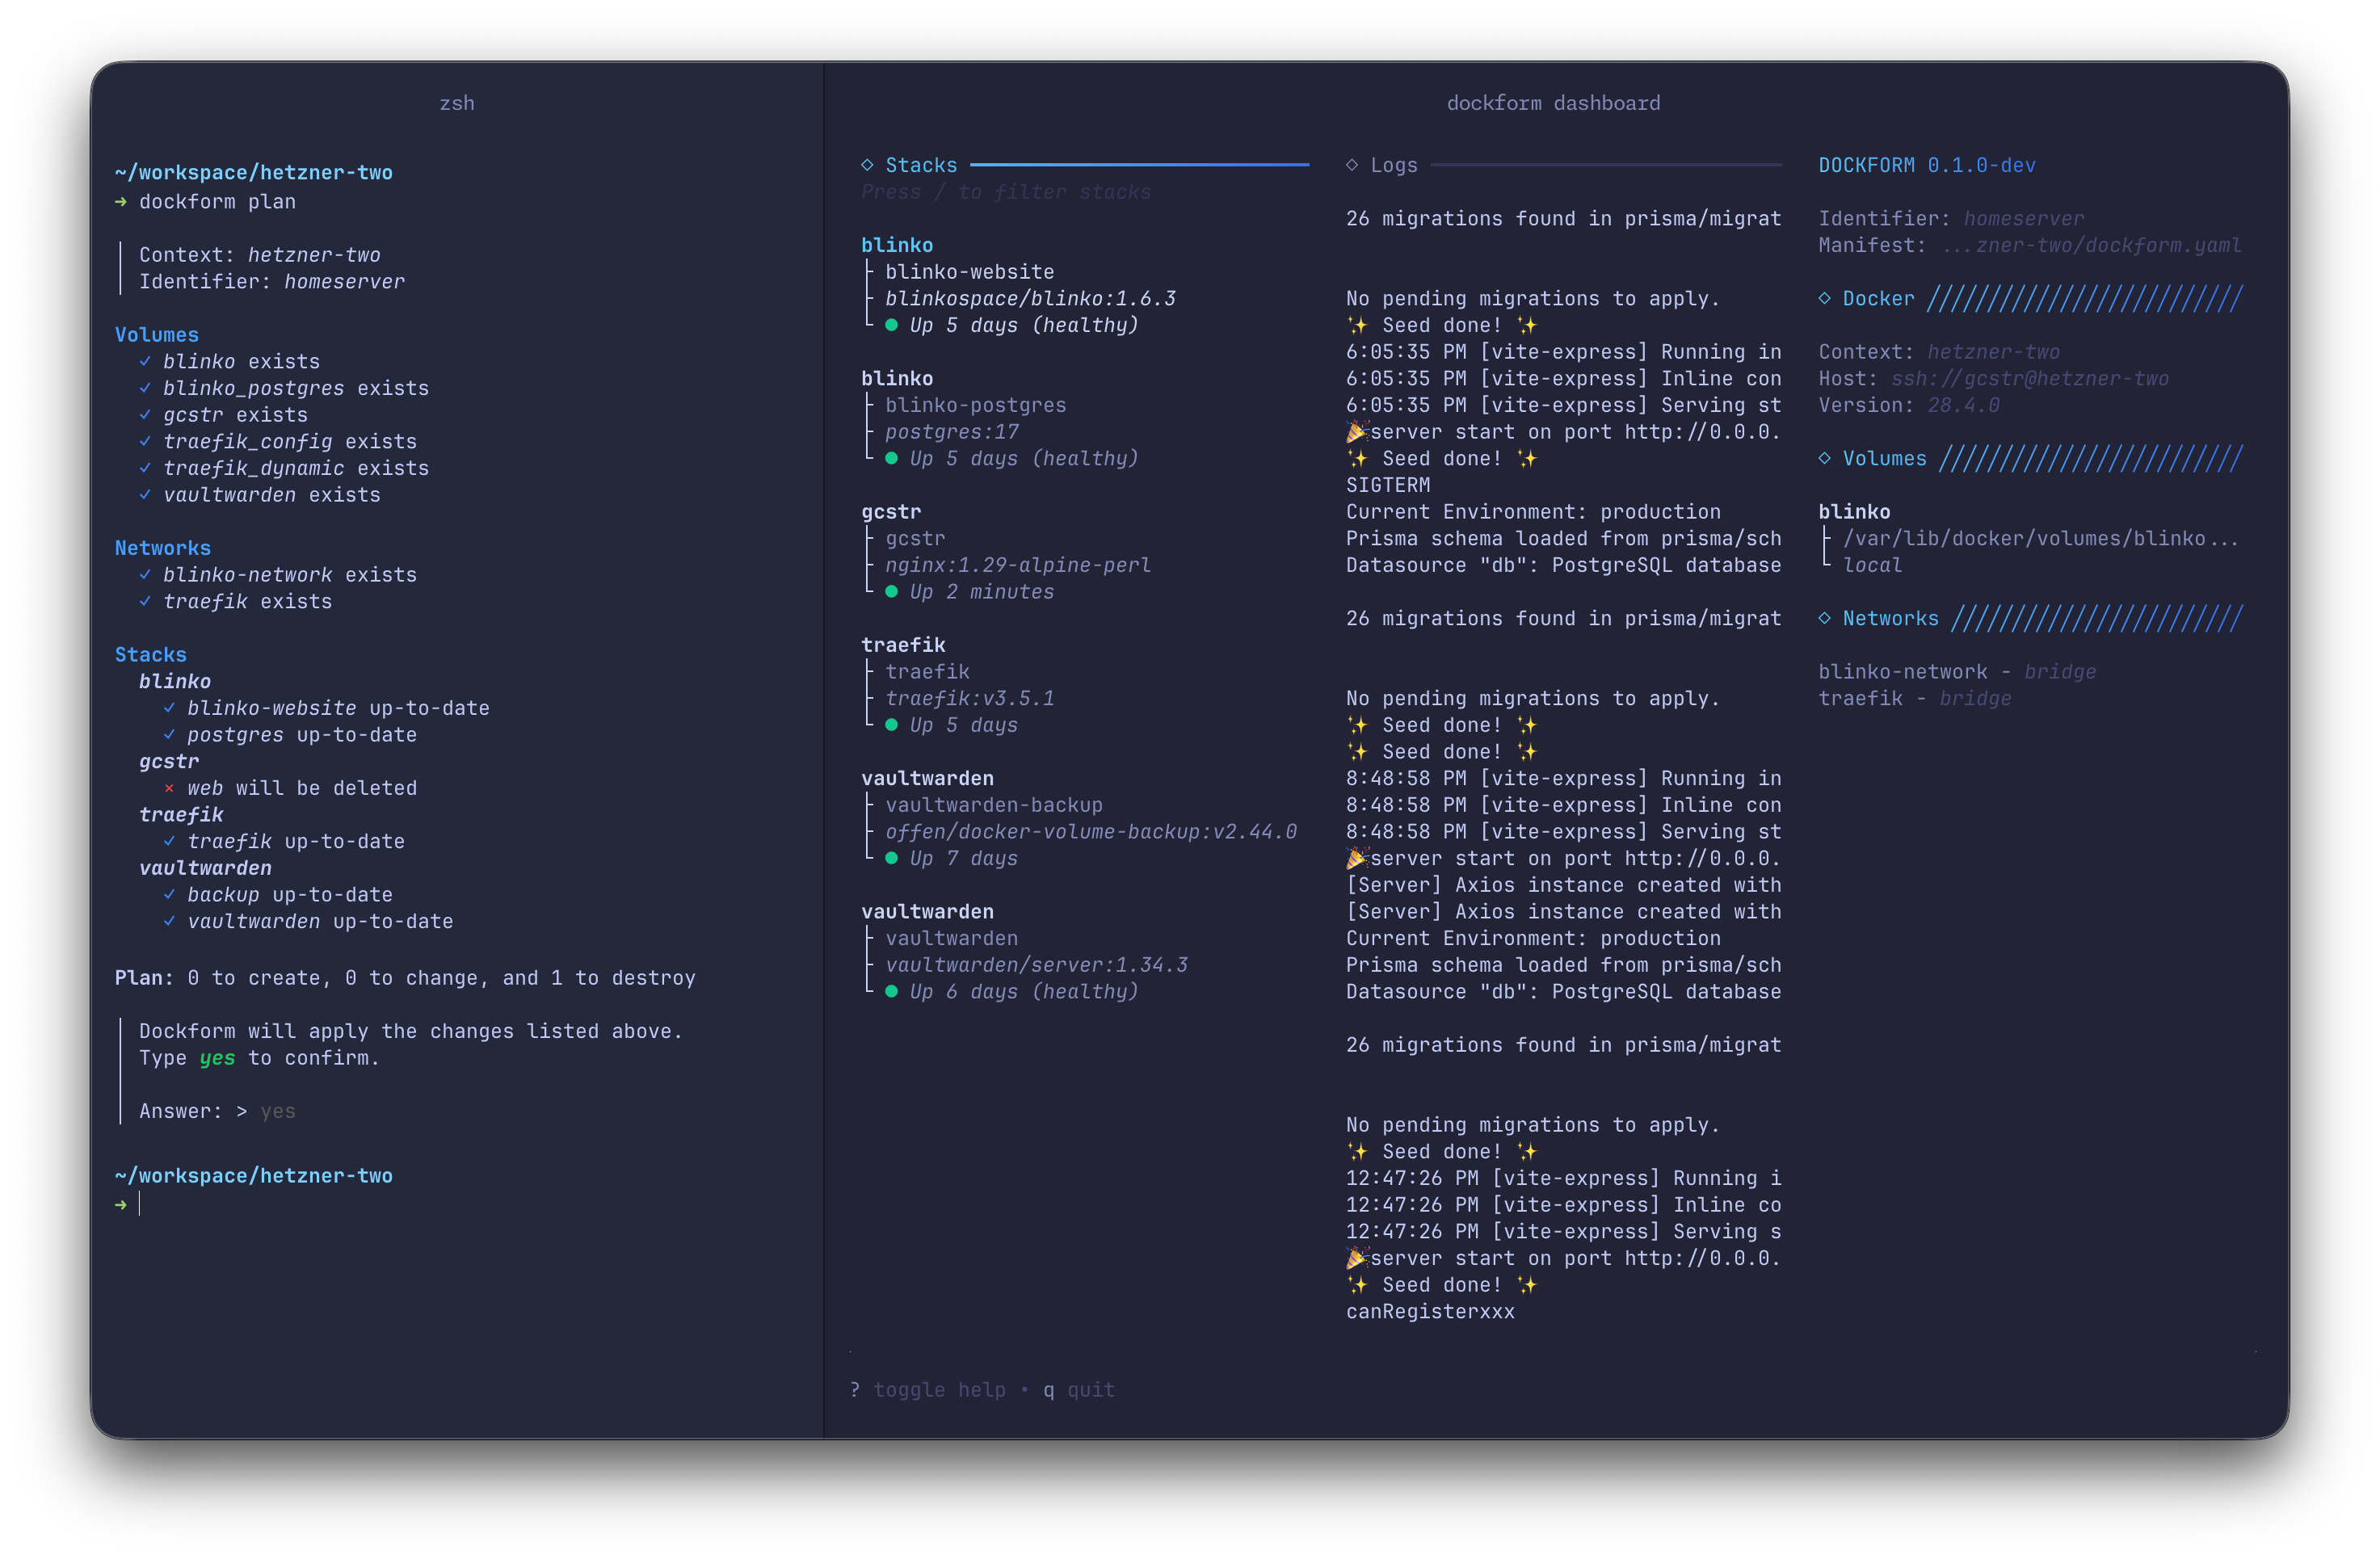This screenshot has height=1559, width=2380.
Task: Click the diamond icon beside Stacks header
Action: (x=867, y=165)
